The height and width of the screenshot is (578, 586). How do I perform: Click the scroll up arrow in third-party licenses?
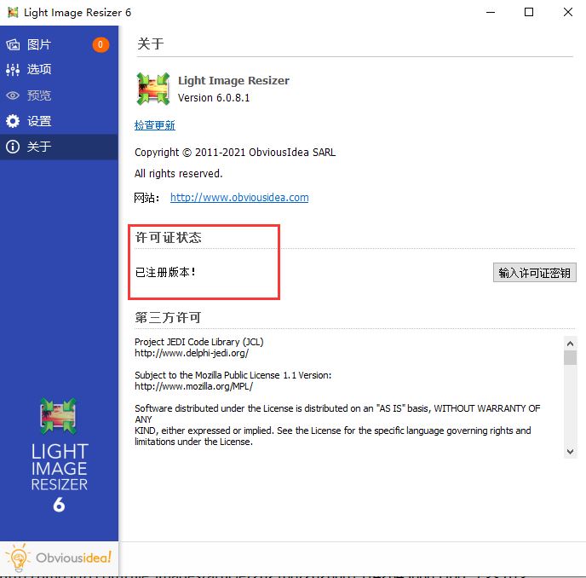[570, 343]
